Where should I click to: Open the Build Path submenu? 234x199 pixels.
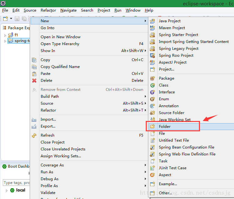click(x=89, y=97)
